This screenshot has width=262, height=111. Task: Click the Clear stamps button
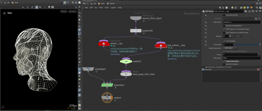click(x=238, y=36)
